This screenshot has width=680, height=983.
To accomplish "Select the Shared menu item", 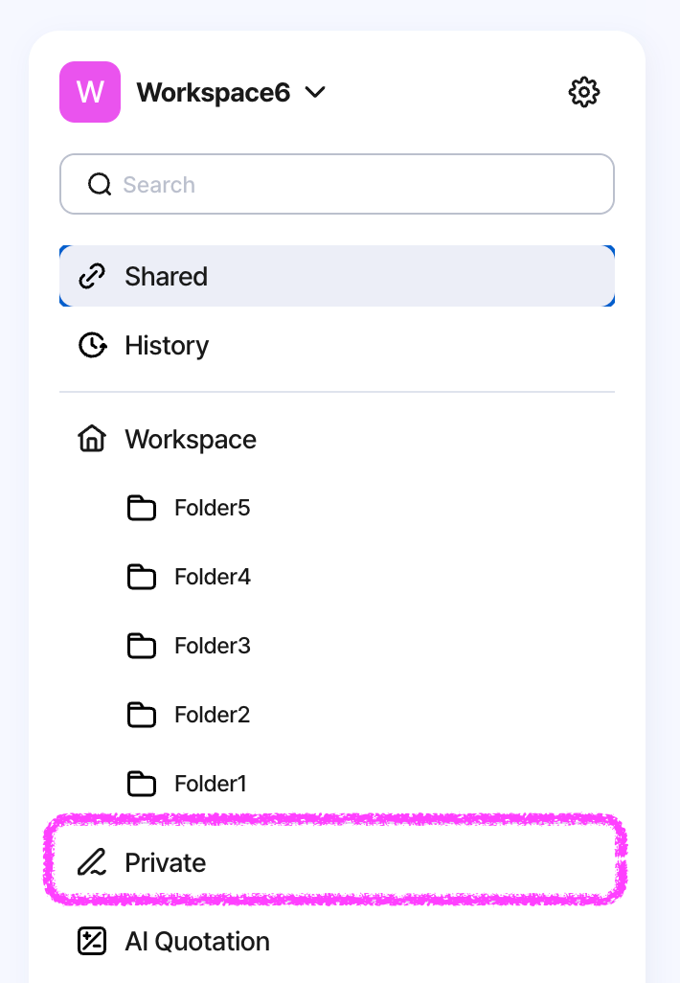I will [337, 276].
